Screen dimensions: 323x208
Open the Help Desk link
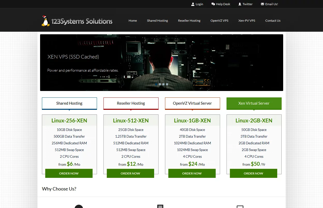point(223,4)
